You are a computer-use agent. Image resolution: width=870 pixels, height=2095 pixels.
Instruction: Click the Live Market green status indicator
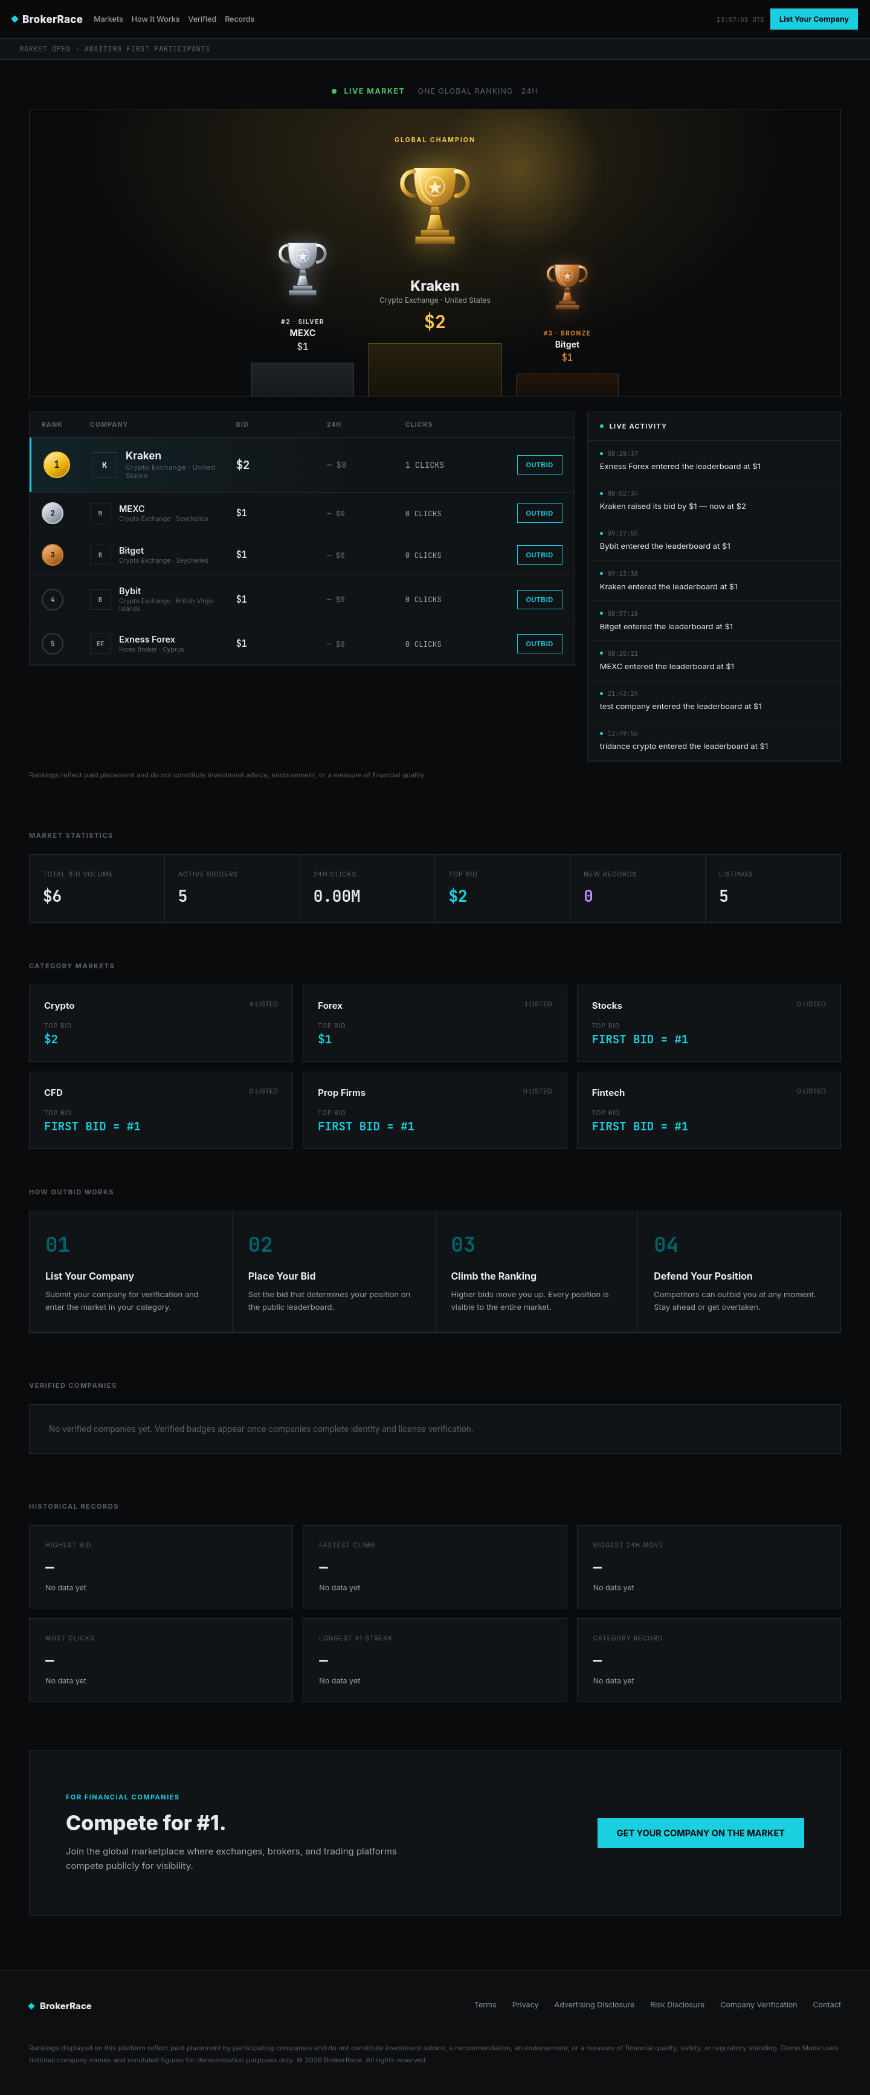point(334,91)
